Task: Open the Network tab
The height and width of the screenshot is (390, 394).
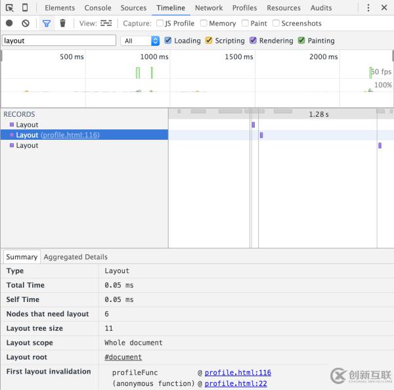Action: (209, 8)
